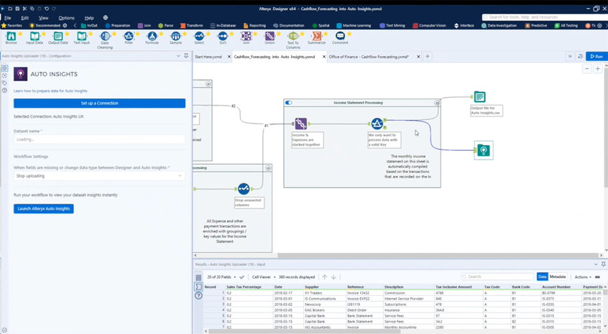Toggle favorite star for Comment tool
This screenshot has width=608, height=334.
[x=349, y=34]
